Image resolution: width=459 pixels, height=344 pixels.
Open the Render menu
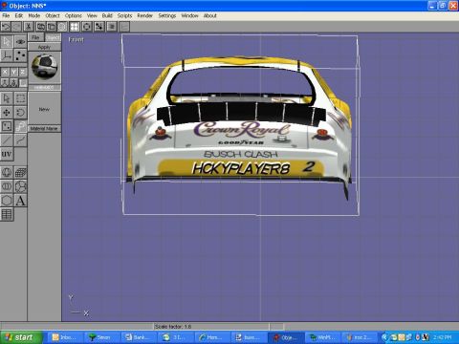(x=145, y=15)
